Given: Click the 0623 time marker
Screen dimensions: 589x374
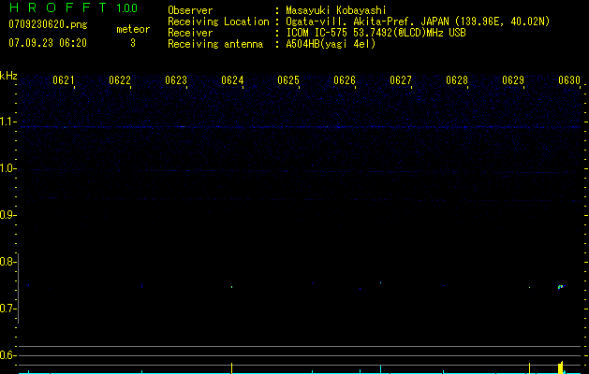Looking at the screenshot, I should 176,80.
